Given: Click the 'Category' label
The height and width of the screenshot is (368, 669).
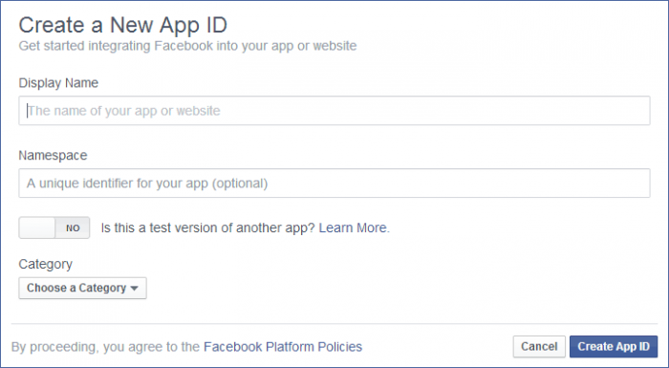Looking at the screenshot, I should click(45, 264).
